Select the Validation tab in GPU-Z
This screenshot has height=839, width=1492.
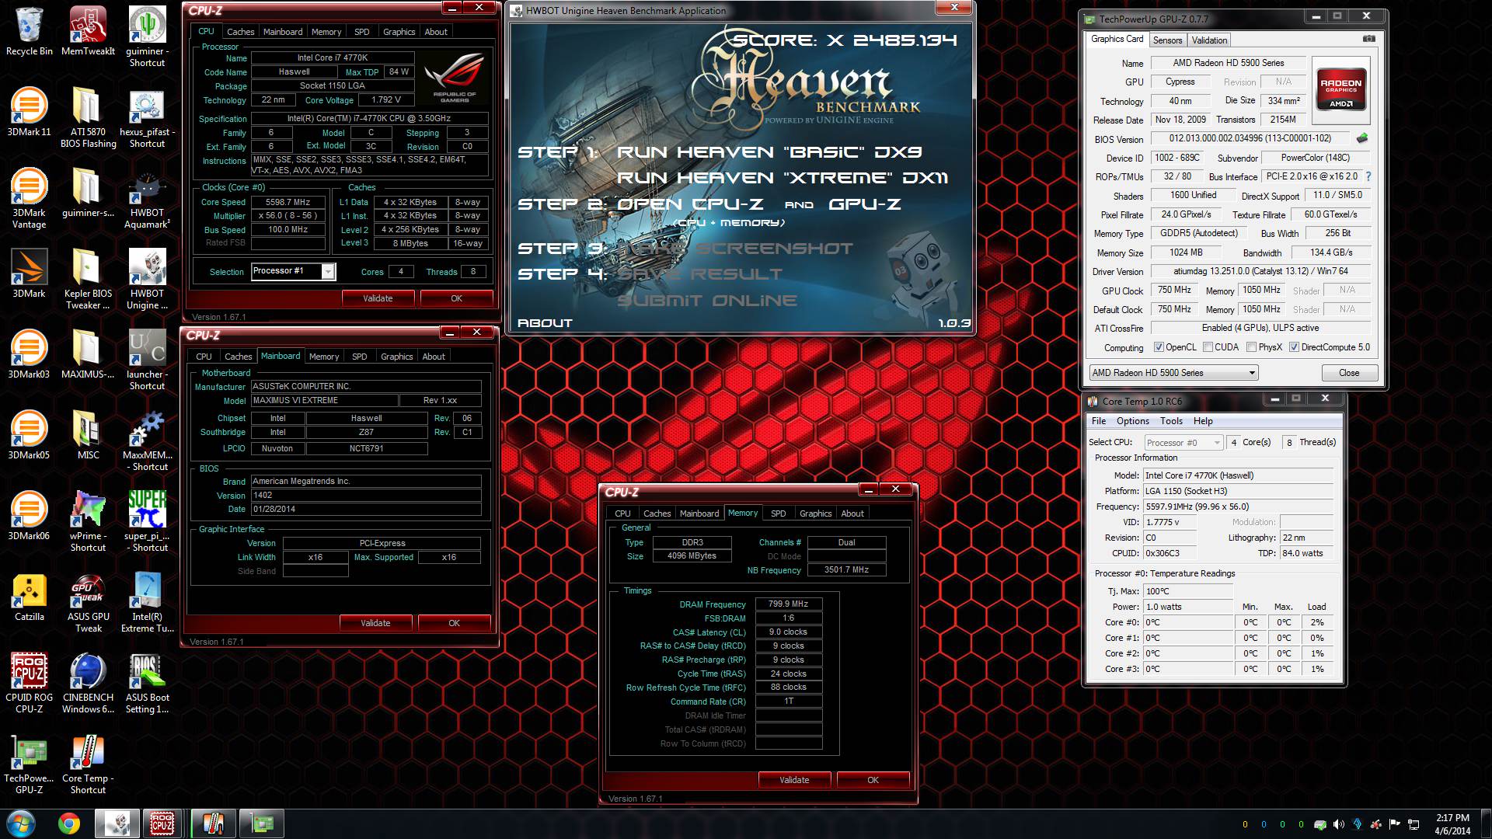pyautogui.click(x=1209, y=40)
